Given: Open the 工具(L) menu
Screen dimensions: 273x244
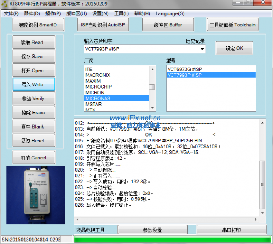Looking at the screenshot, I should [x=121, y=13].
